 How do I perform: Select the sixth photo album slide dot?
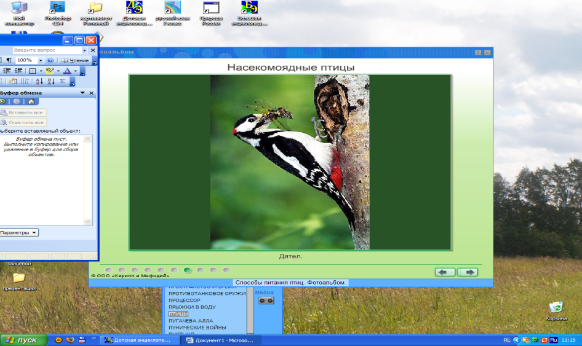174,270
